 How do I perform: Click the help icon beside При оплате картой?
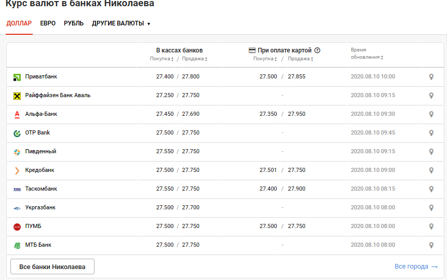317,50
